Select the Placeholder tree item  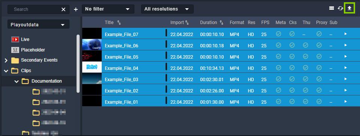point(33,50)
